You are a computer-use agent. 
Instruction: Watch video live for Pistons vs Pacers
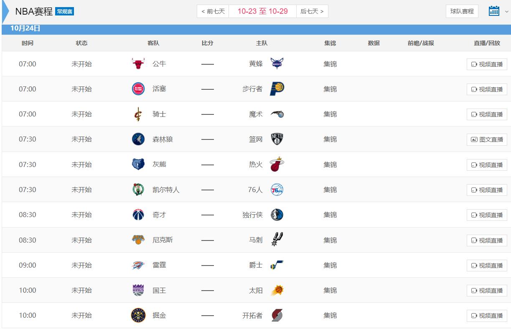487,89
